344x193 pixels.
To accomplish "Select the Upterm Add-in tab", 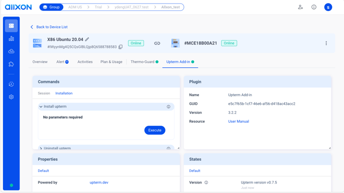I will coord(180,62).
